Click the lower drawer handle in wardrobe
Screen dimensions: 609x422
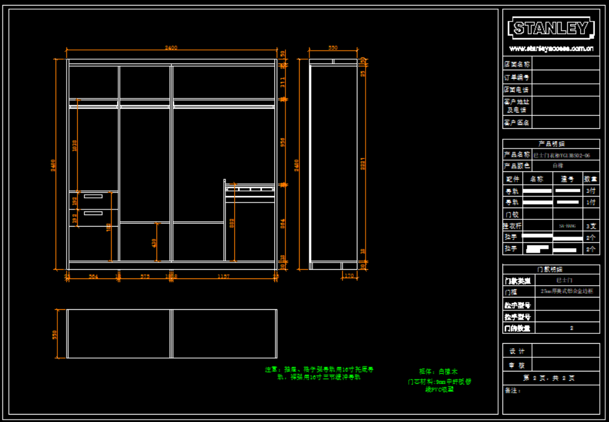(93, 213)
